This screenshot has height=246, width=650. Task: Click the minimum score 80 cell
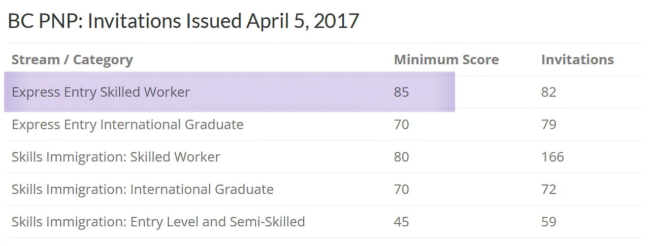click(x=401, y=157)
